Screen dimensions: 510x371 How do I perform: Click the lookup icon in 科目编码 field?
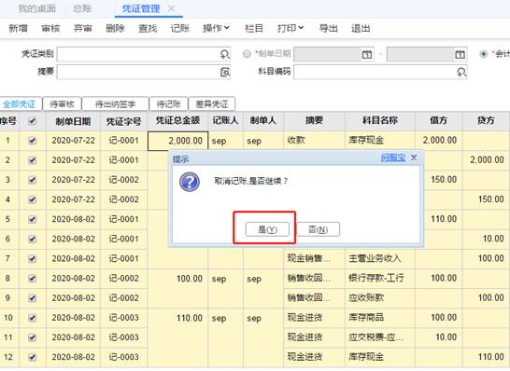(x=461, y=72)
